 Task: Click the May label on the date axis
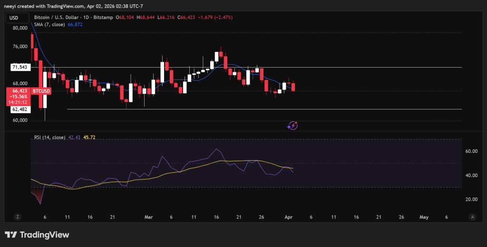tap(423, 217)
